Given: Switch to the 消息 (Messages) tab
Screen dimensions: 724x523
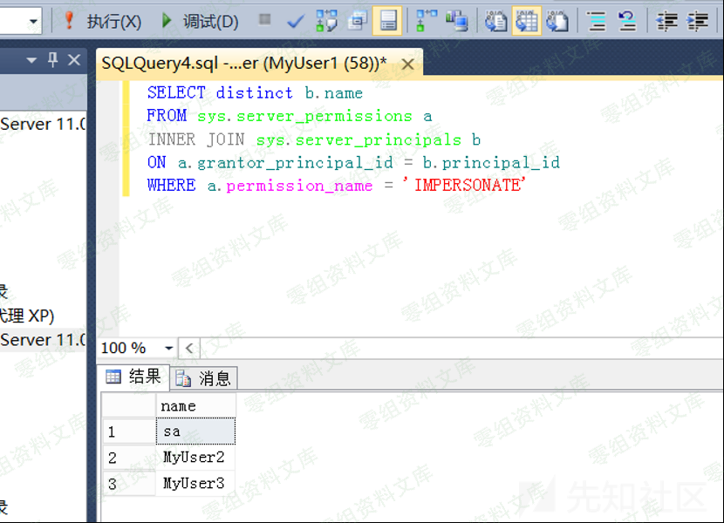Looking at the screenshot, I should (206, 378).
